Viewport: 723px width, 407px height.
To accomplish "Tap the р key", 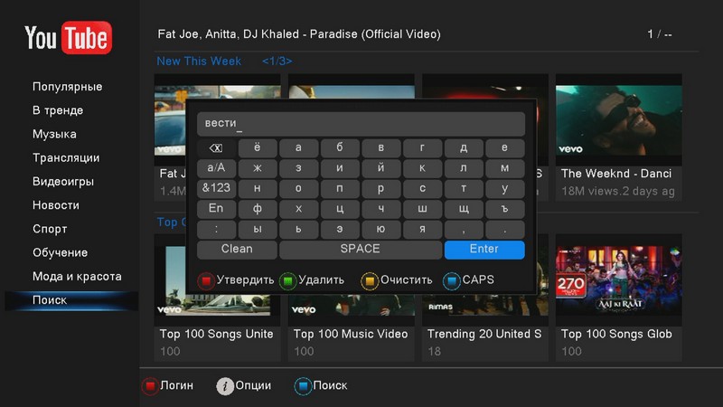I will [380, 188].
